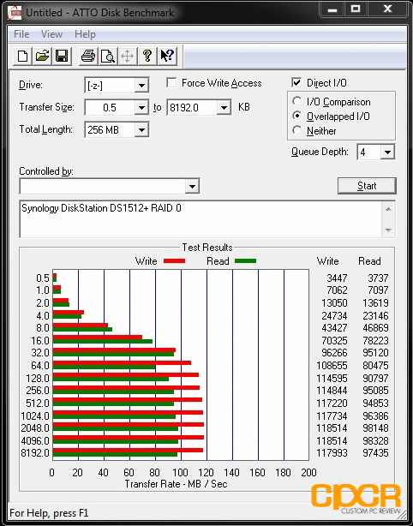Open the minimum Transfer Size dropdown (0.5)
The width and height of the screenshot is (413, 526).
click(x=141, y=108)
